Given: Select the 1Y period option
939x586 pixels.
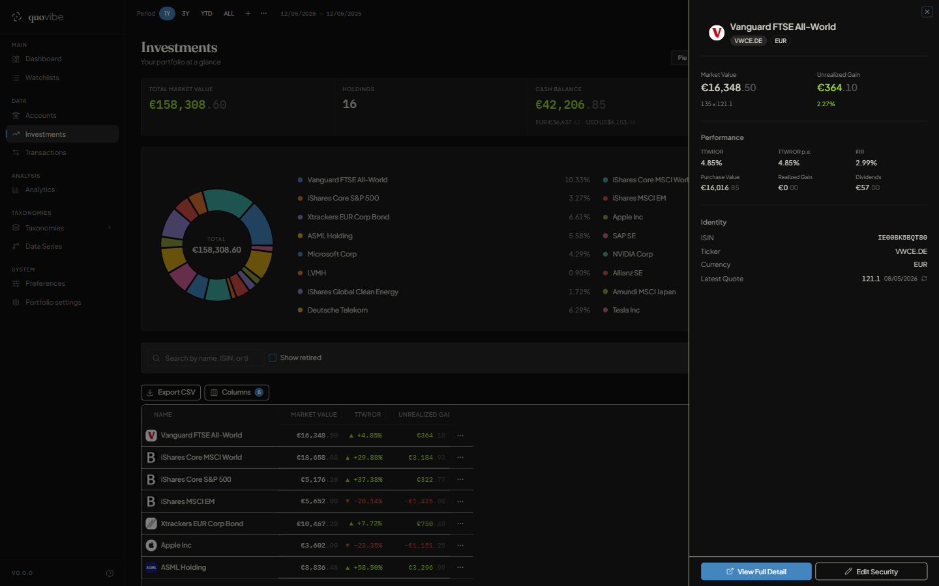Looking at the screenshot, I should 167,14.
